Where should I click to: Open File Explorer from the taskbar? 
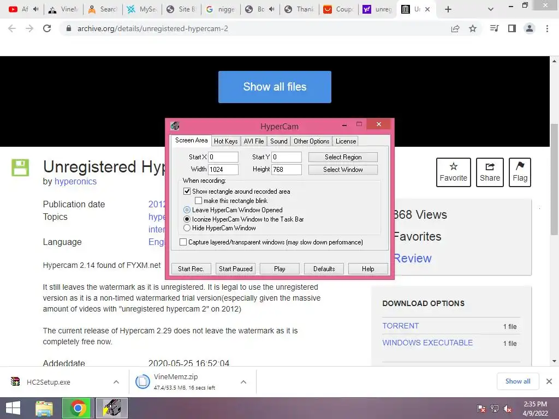click(x=44, y=408)
